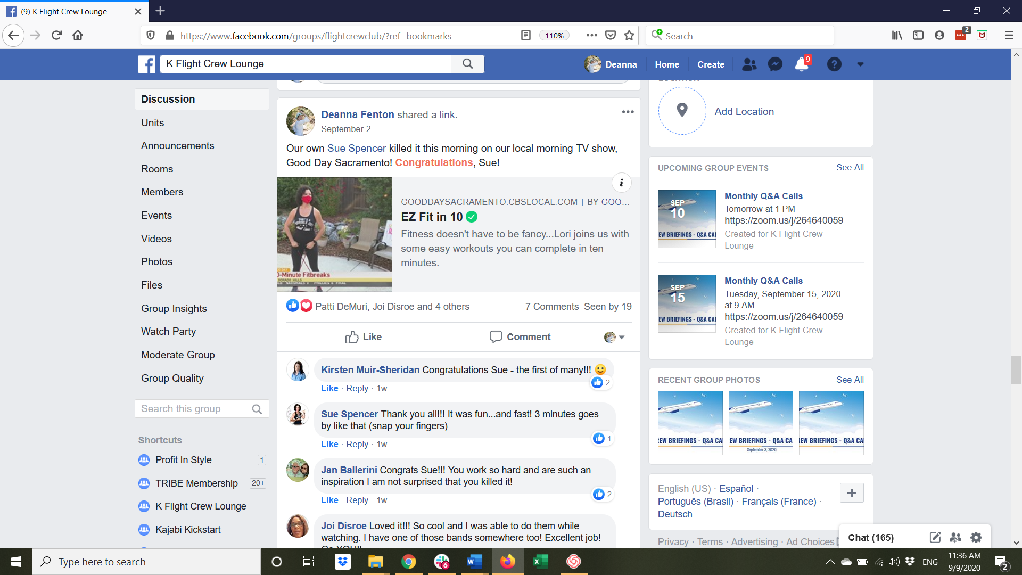1022x575 pixels.
Task: Expand the account dropdown arrow in top bar
Action: click(860, 64)
